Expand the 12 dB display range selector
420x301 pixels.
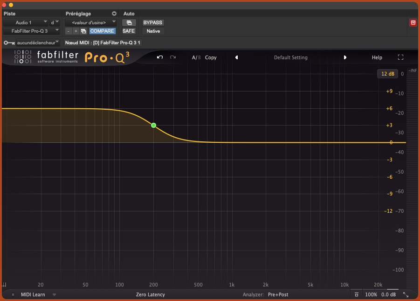[387, 74]
